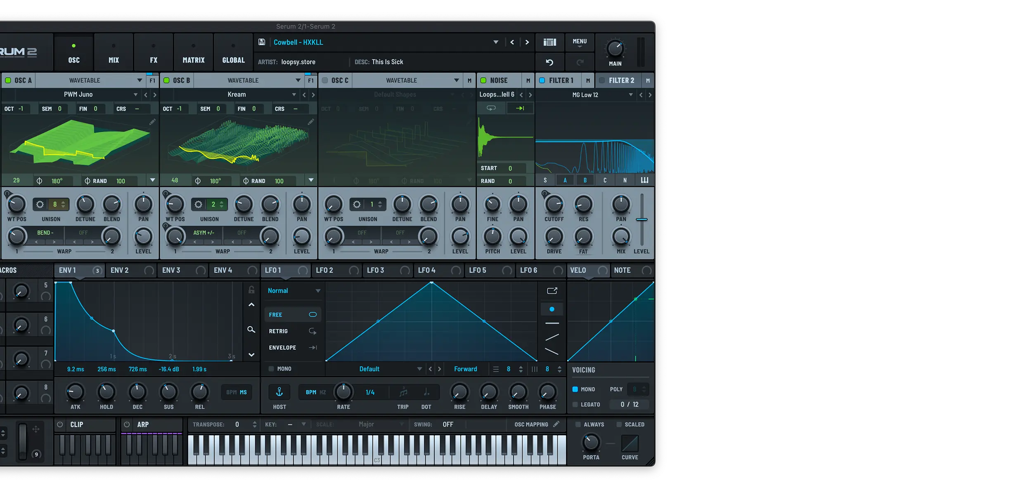This screenshot has height=495, width=1032.
Task: Click the OSC mapping pencil icon
Action: [x=556, y=424]
